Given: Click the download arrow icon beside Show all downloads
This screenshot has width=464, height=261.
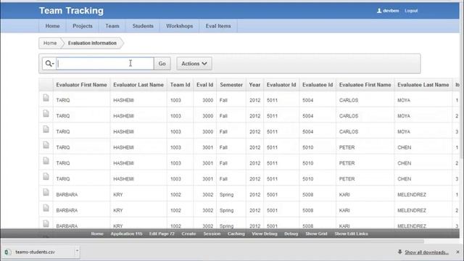Looking at the screenshot, I should [x=399, y=252].
